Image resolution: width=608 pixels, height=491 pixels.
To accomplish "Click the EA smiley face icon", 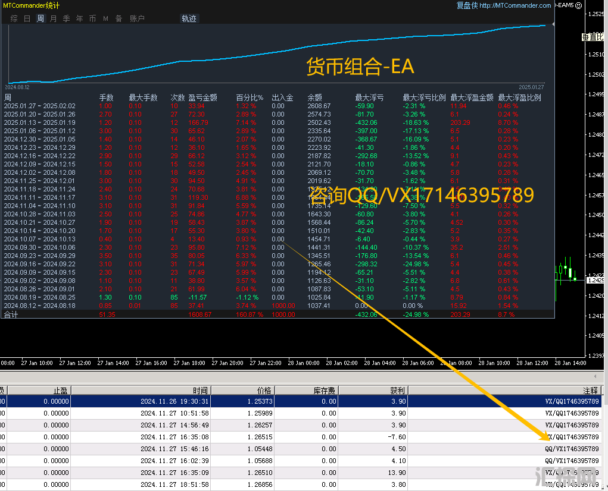I will (578, 5).
